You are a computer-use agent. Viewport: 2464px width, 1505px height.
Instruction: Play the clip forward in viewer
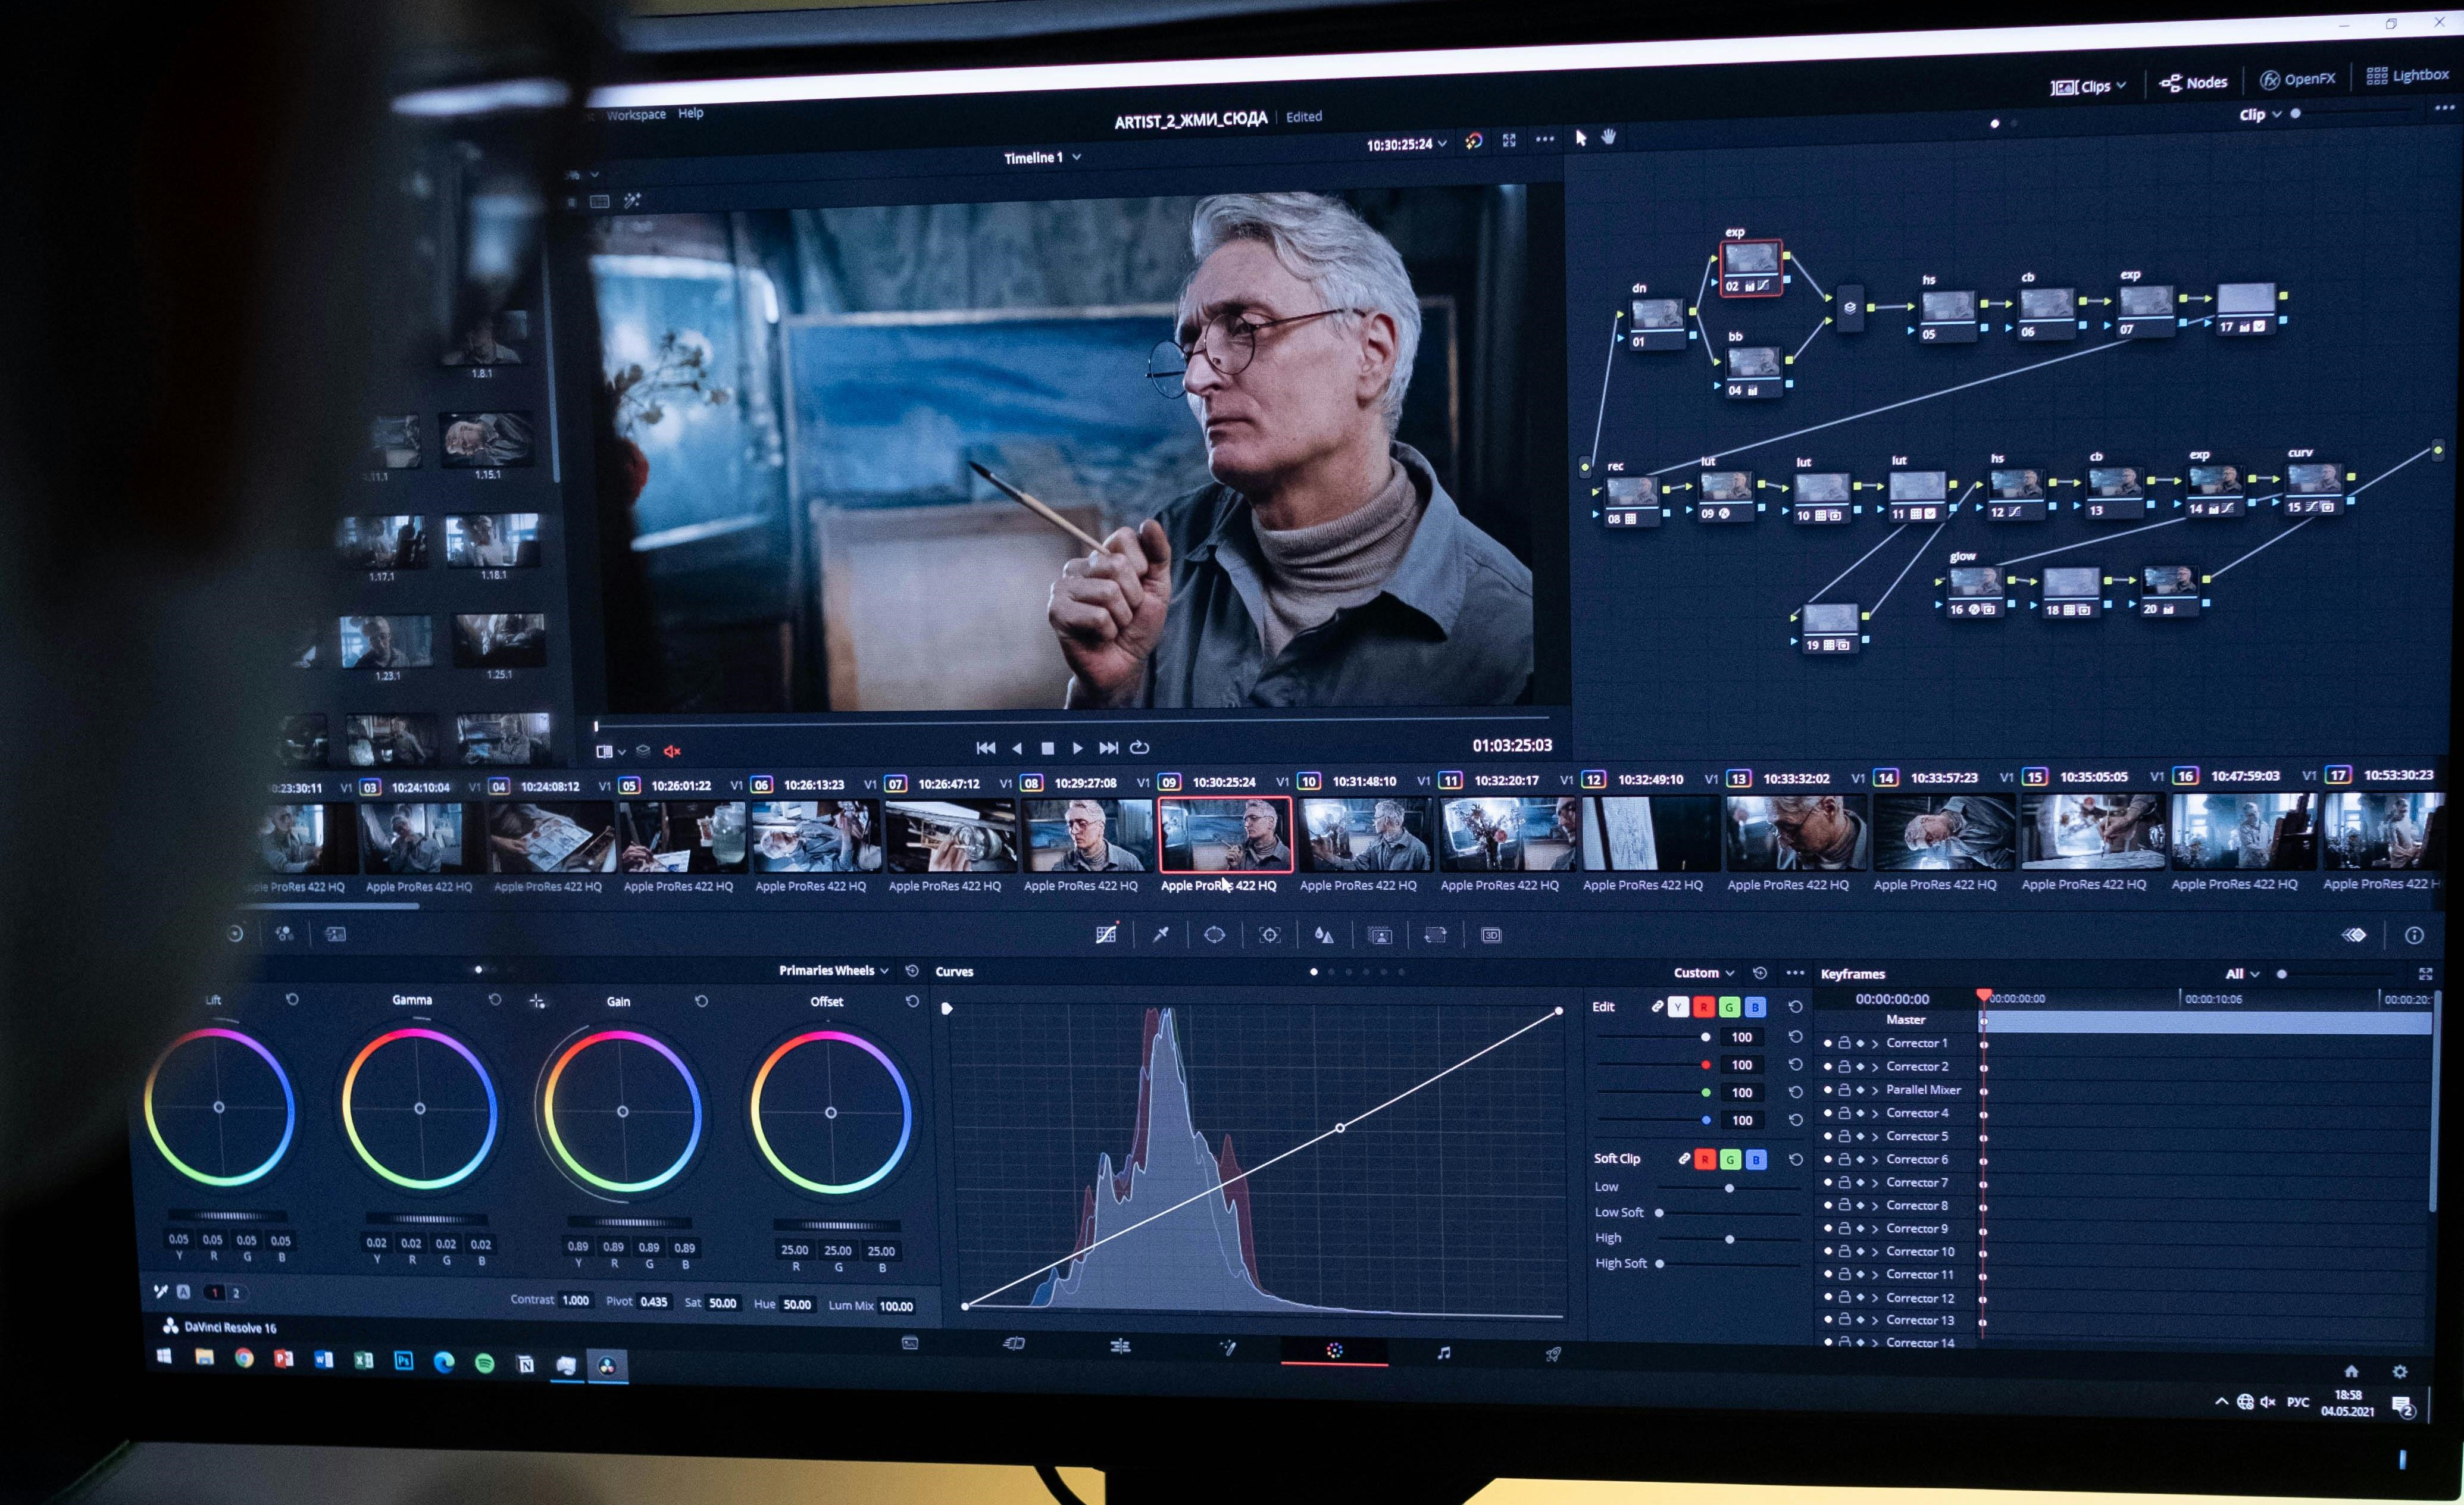(1077, 748)
